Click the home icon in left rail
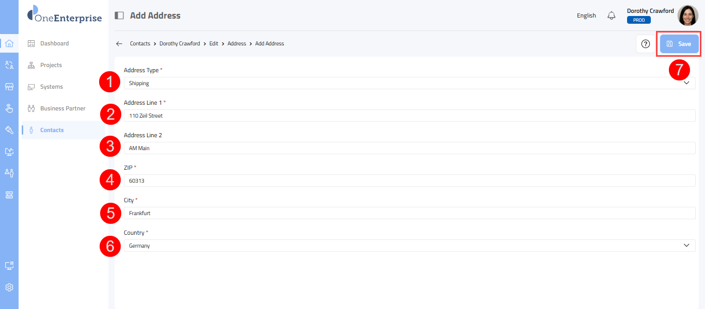The height and width of the screenshot is (309, 705). click(9, 43)
